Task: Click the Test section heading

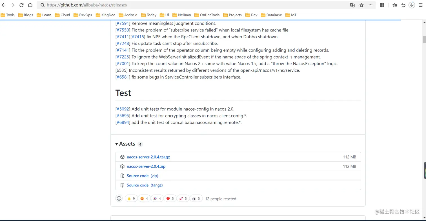Action: click(x=123, y=93)
